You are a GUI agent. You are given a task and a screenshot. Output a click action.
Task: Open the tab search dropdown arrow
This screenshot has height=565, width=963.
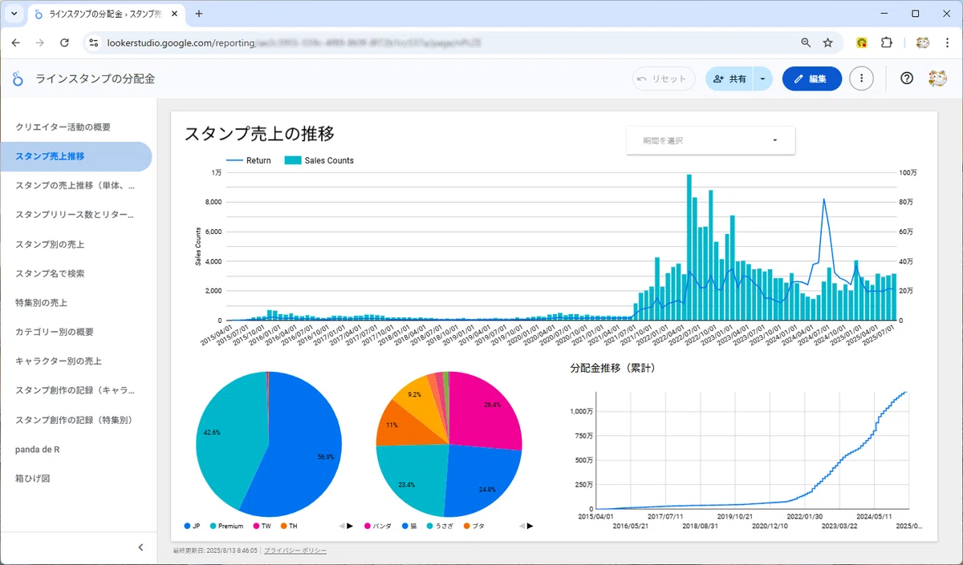point(14,14)
